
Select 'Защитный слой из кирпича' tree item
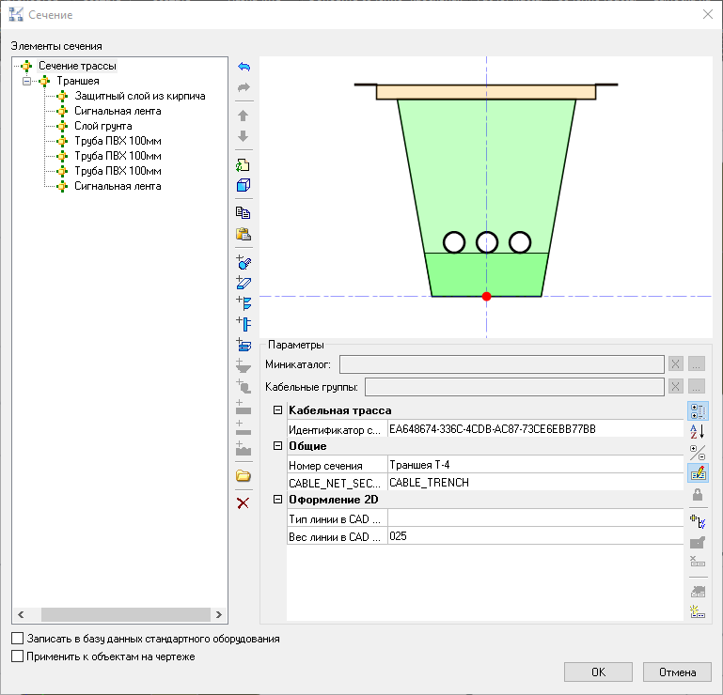[139, 96]
